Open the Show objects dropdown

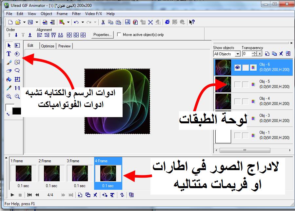(238, 54)
